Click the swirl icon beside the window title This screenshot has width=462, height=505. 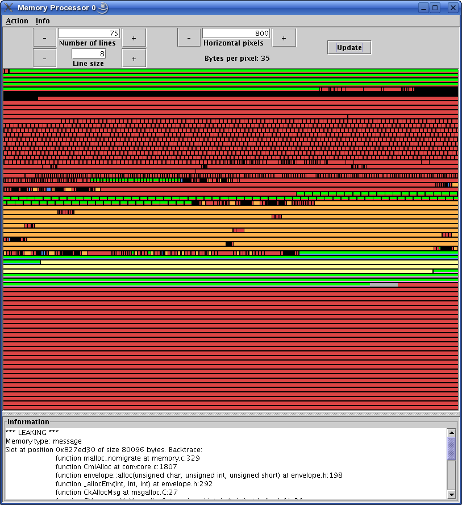103,8
